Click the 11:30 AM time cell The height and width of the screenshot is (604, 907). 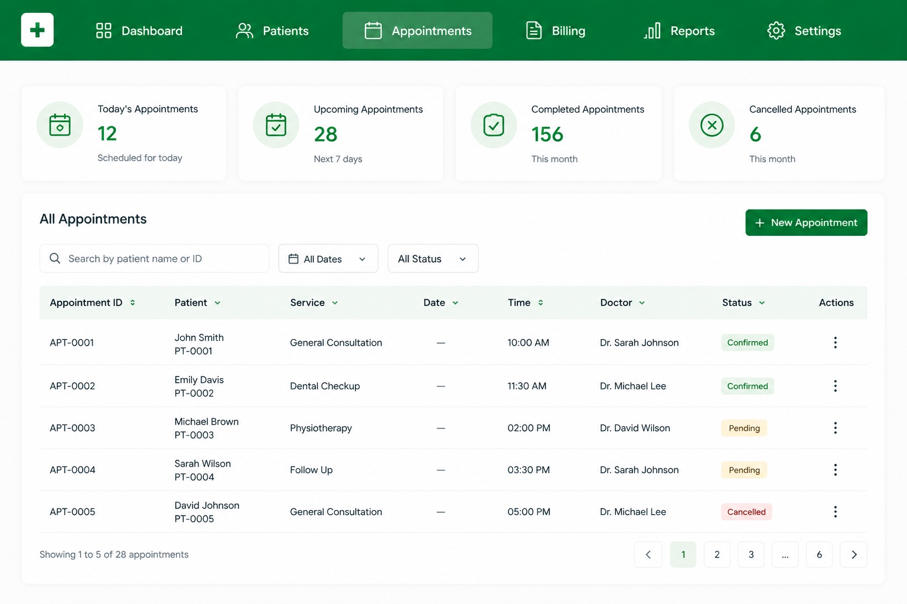coord(527,386)
